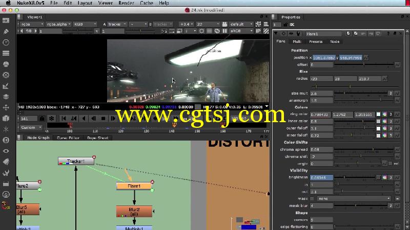This screenshot has height=230, width=410.
Task: Open animation menu for position knob
Action: point(366,58)
